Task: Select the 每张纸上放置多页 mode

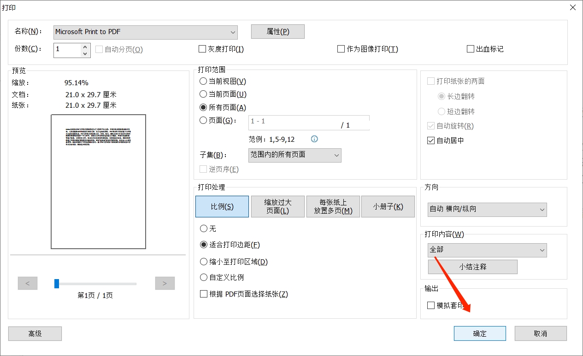Action: 333,207
